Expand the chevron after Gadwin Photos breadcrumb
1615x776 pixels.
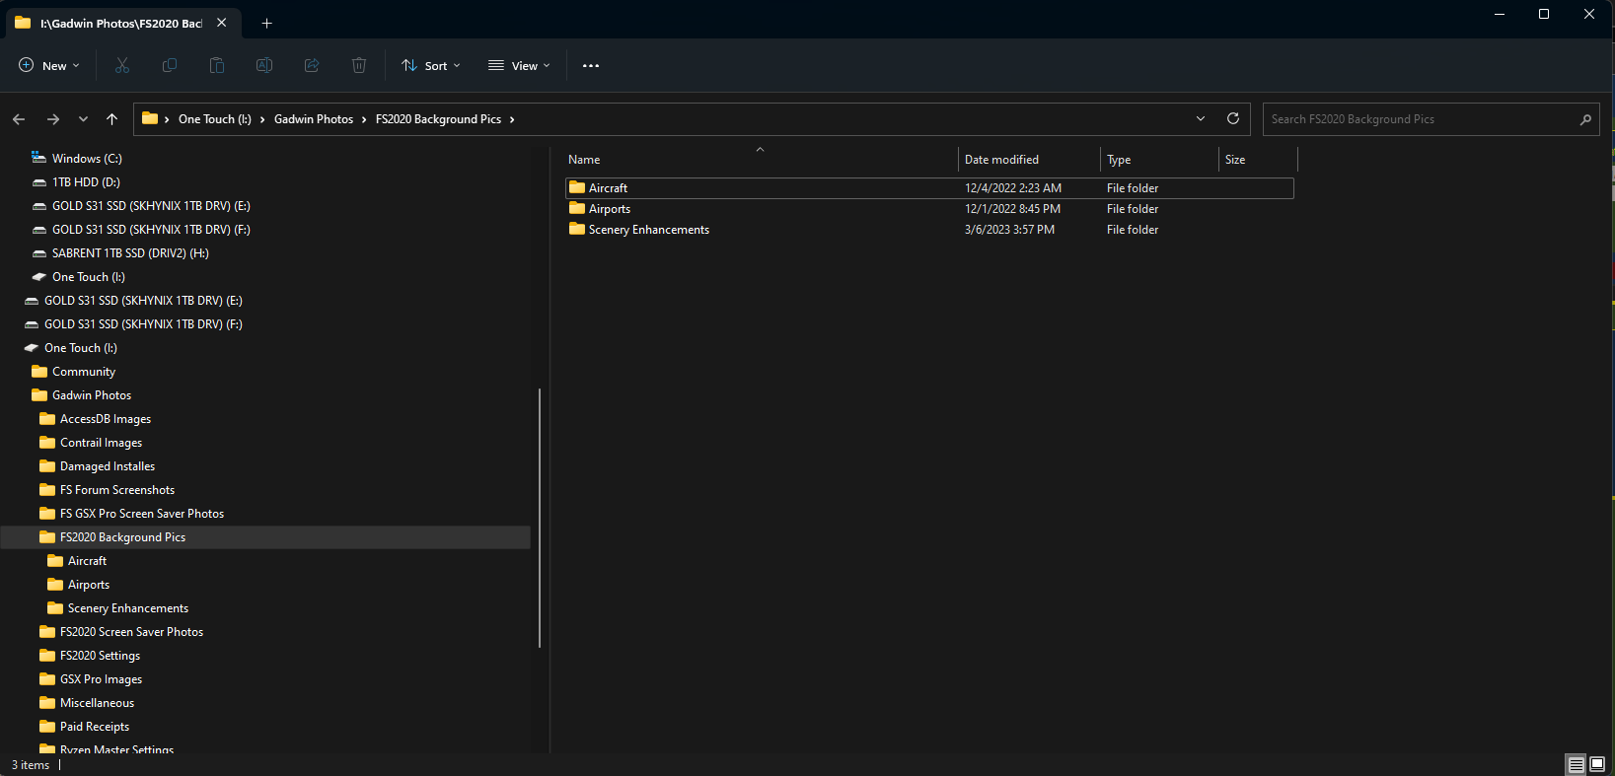tap(364, 119)
